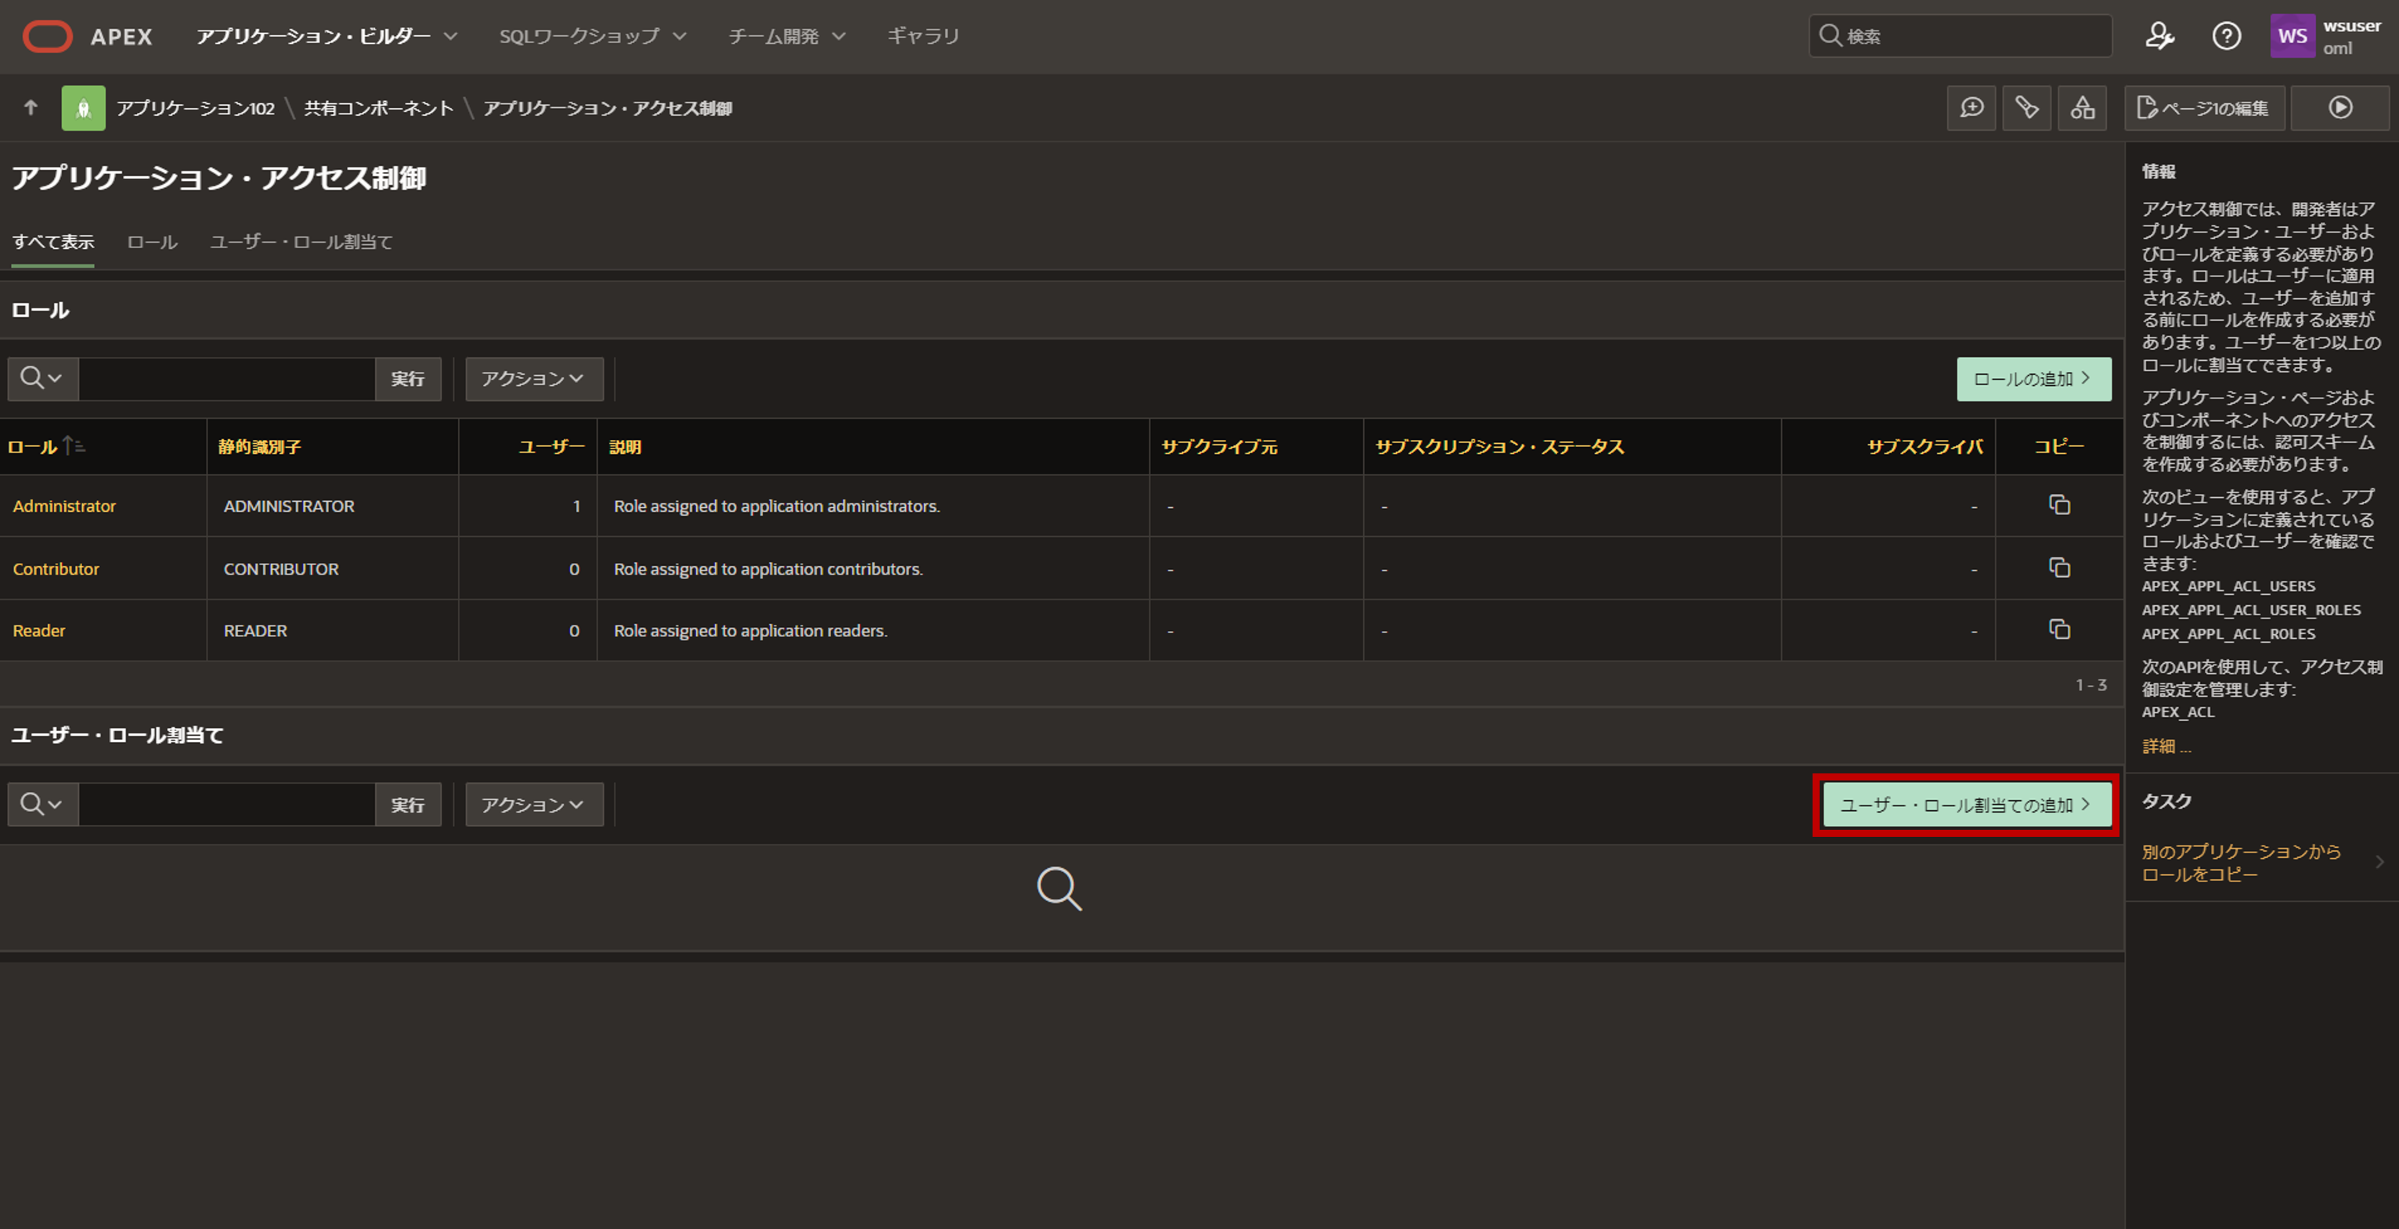Expand the roles search column selector
The height and width of the screenshot is (1229, 2399).
click(42, 378)
